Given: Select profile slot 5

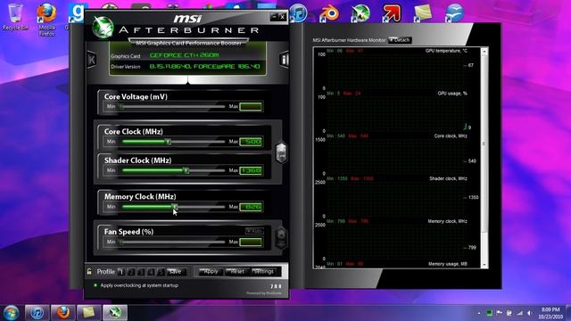Looking at the screenshot, I should [x=161, y=272].
